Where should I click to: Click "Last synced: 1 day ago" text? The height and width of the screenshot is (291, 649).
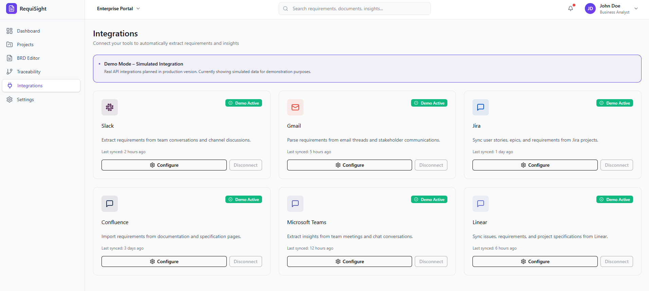point(493,152)
